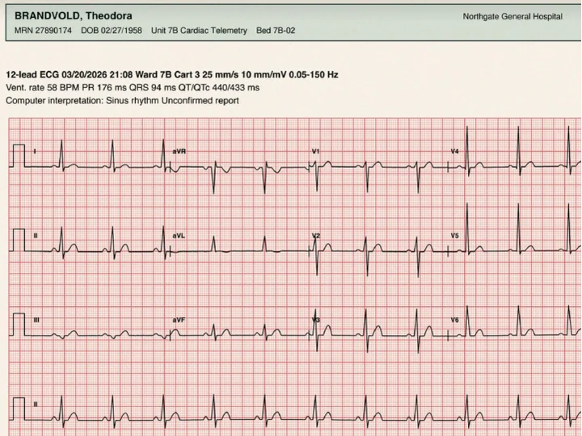Image resolution: width=582 pixels, height=436 pixels.
Task: Click the rhythm strip lead II label at bottom
Action: pos(36,405)
